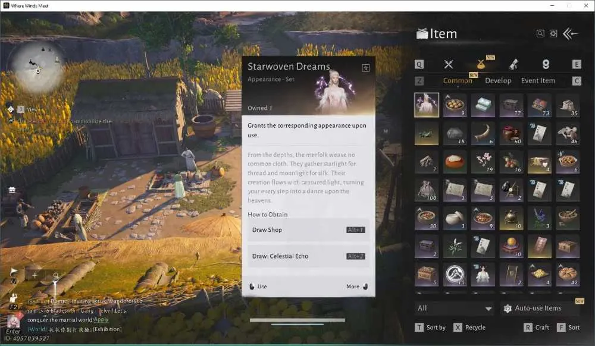
Task: Click the Recycle button
Action: tap(469, 328)
